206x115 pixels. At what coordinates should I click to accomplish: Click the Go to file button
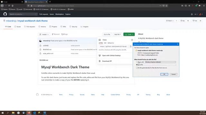[x=107, y=34]
